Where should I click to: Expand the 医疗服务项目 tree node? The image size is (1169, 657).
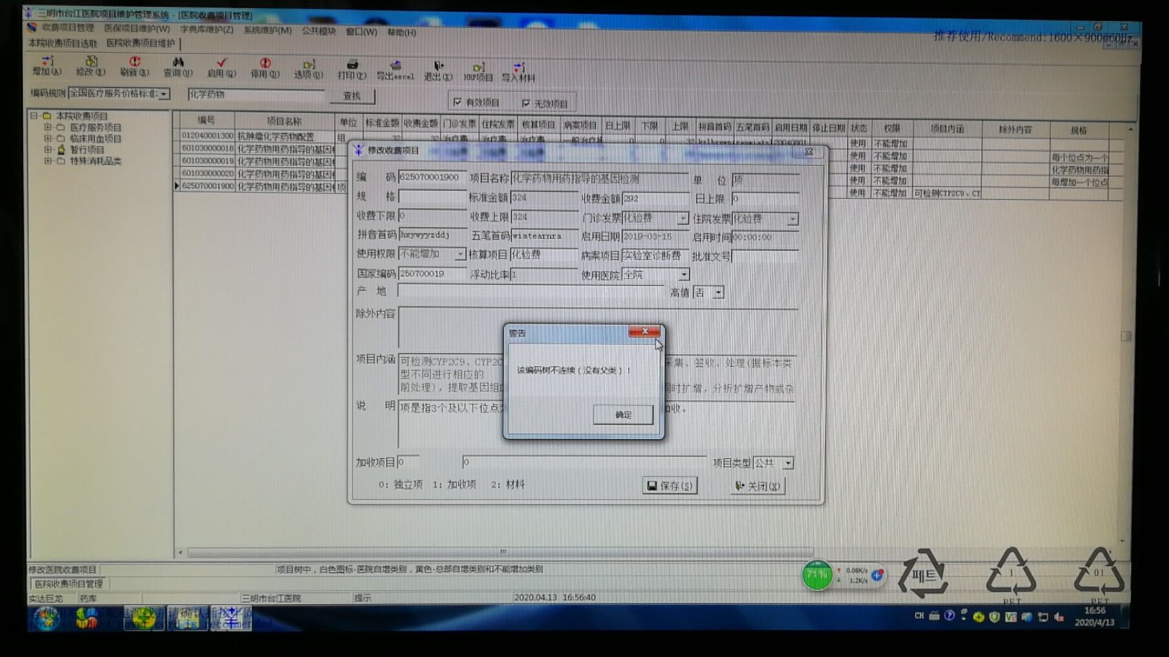point(48,127)
